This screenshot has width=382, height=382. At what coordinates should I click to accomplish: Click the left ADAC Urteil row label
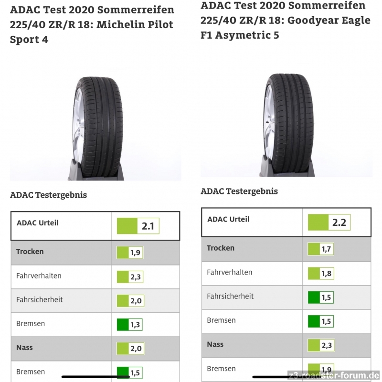pos(37,223)
